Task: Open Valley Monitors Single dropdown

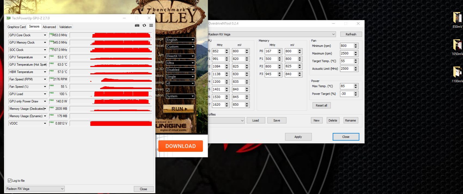Action: (180, 77)
